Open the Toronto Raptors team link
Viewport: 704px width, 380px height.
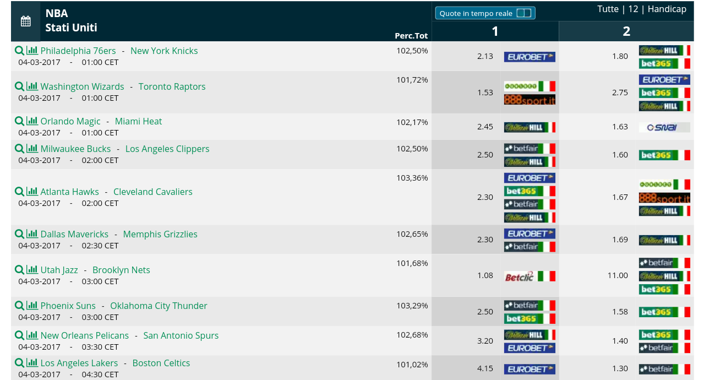[x=172, y=86]
